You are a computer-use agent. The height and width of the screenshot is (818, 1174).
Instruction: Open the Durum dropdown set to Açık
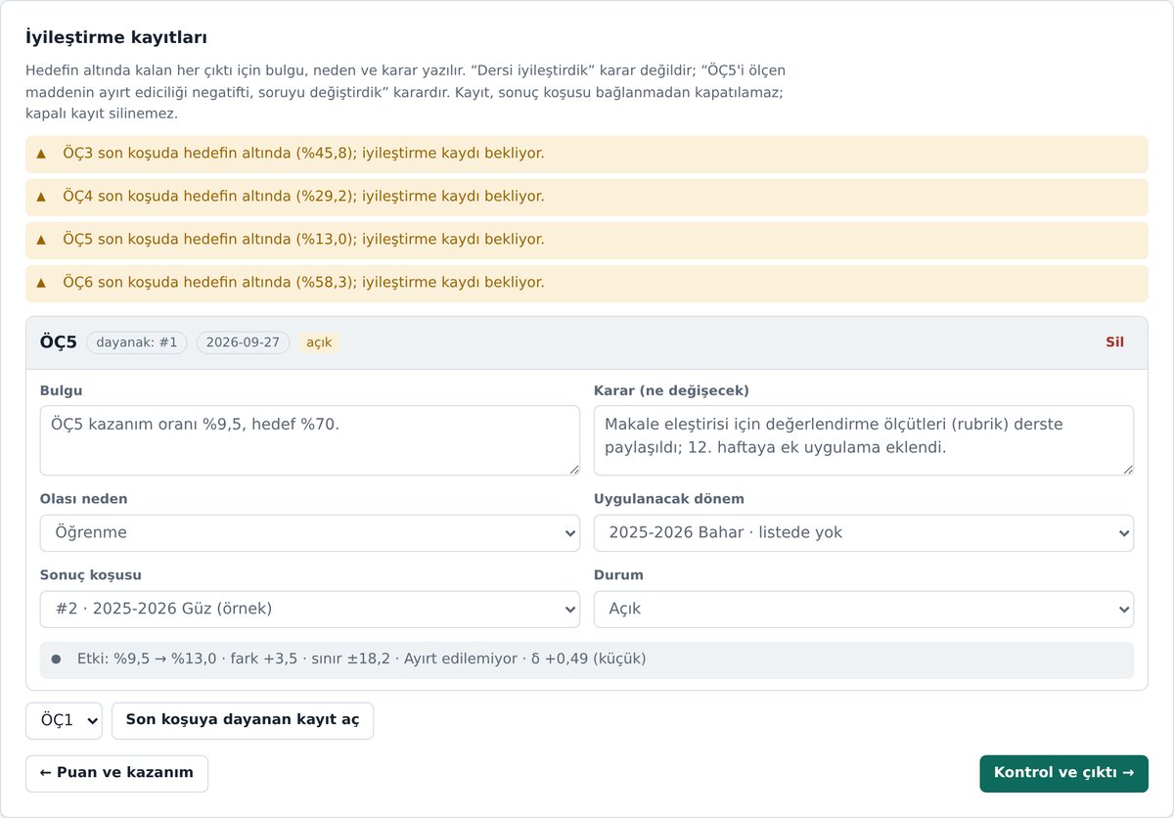click(864, 609)
